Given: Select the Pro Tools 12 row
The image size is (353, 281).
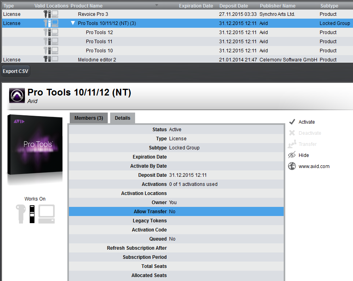Looking at the screenshot, I should pyautogui.click(x=177, y=32).
